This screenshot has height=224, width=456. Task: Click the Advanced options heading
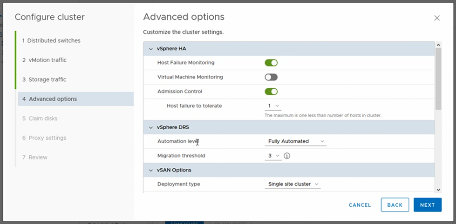pyautogui.click(x=184, y=17)
